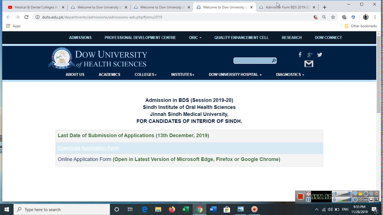Adjust the recorder microphone level bar
This screenshot has width=383, height=215.
pos(345,199)
